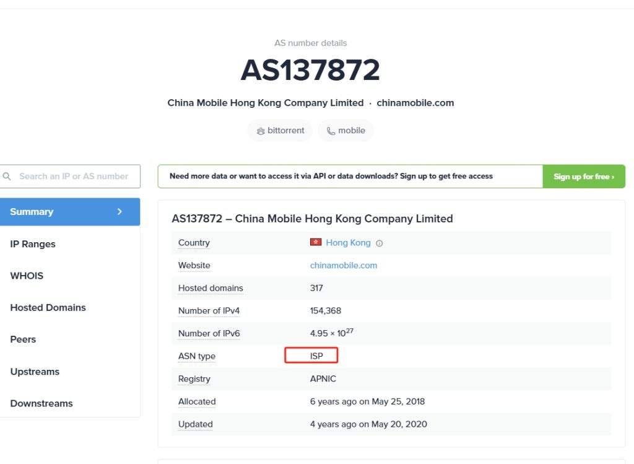The image size is (634, 464).
Task: Click the IPv6 count value
Action: [332, 333]
